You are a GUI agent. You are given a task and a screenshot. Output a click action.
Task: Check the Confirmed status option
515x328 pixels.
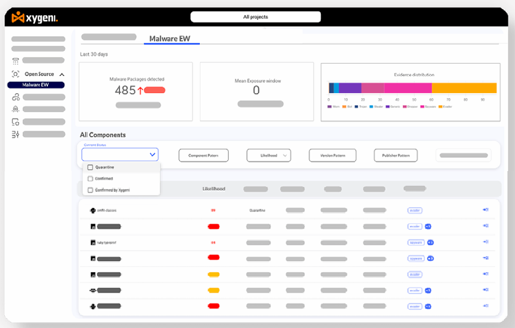coord(90,178)
